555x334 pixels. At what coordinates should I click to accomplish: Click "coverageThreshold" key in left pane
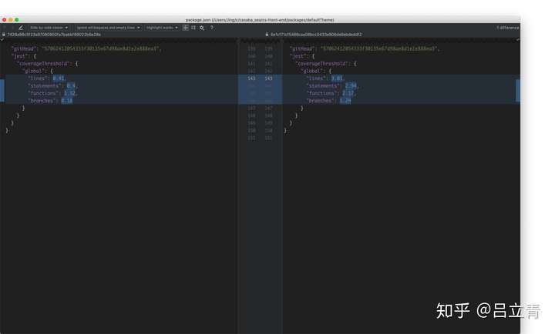(x=43, y=64)
